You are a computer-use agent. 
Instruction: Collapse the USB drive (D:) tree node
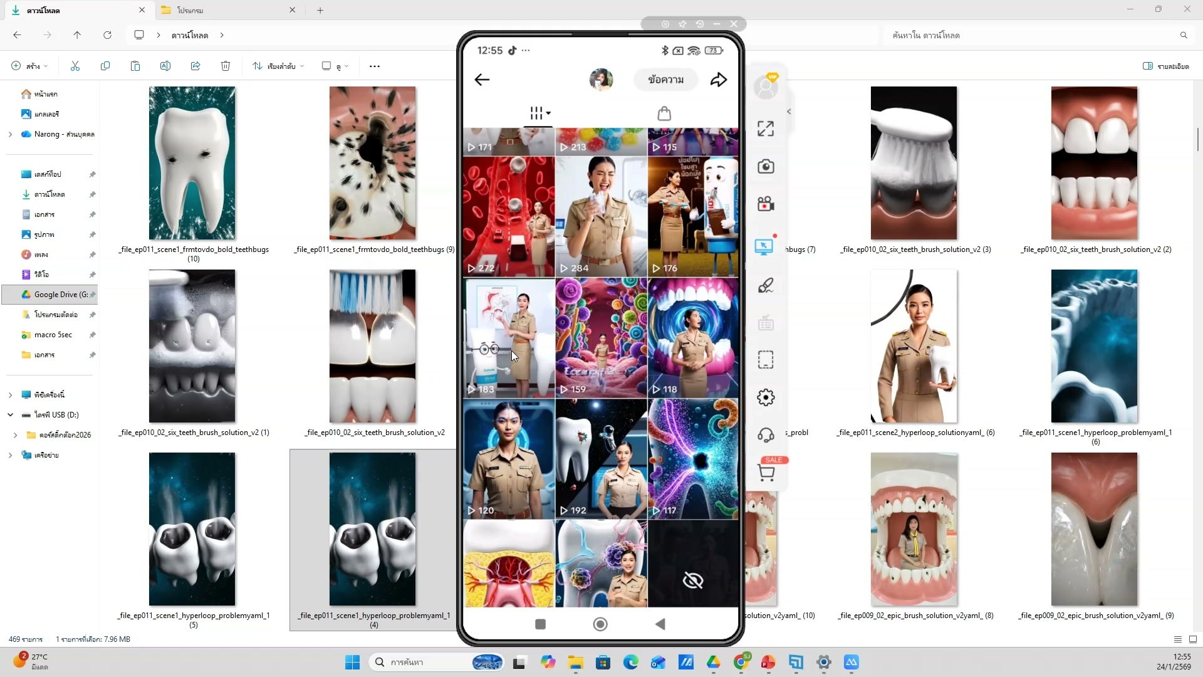point(10,415)
